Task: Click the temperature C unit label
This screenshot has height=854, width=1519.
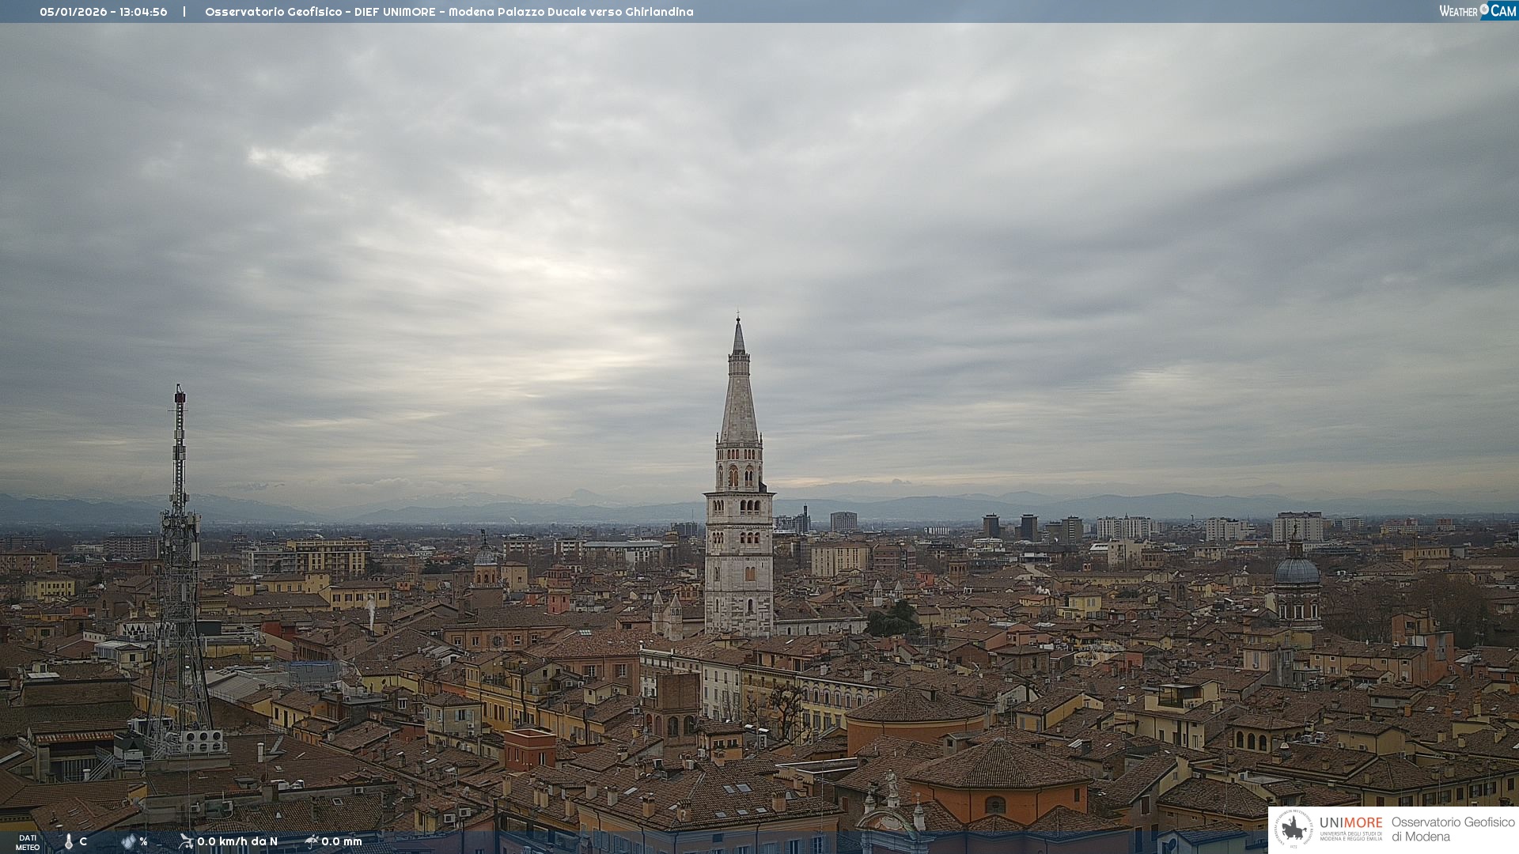Action: click(83, 841)
